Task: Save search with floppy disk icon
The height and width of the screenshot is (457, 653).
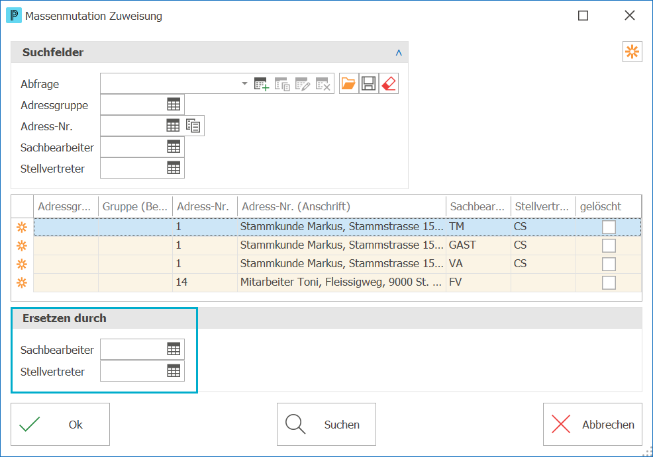Action: [x=369, y=83]
